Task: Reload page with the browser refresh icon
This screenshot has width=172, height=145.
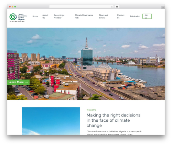Action: [x=112, y=7]
